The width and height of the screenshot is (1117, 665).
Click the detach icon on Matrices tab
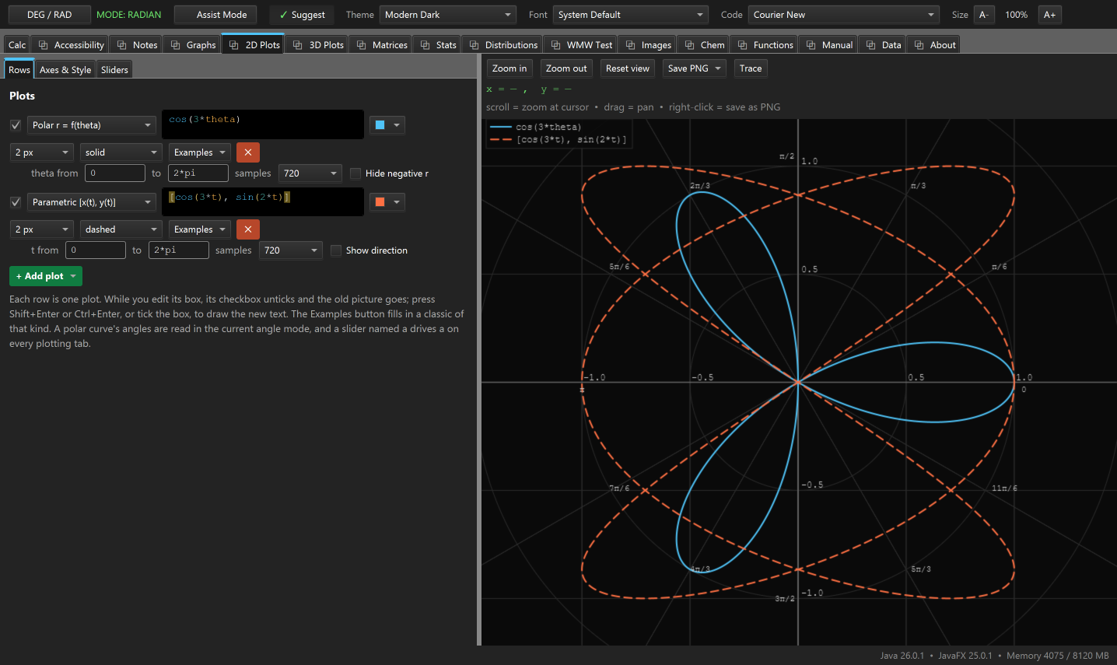pyautogui.click(x=362, y=45)
